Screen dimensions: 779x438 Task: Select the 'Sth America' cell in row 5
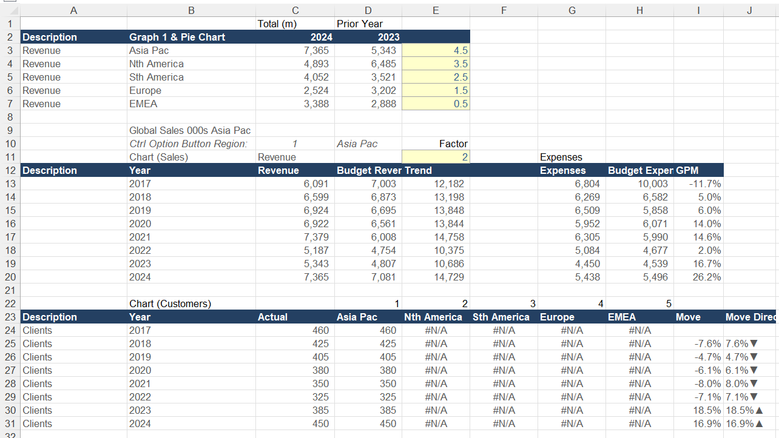191,77
